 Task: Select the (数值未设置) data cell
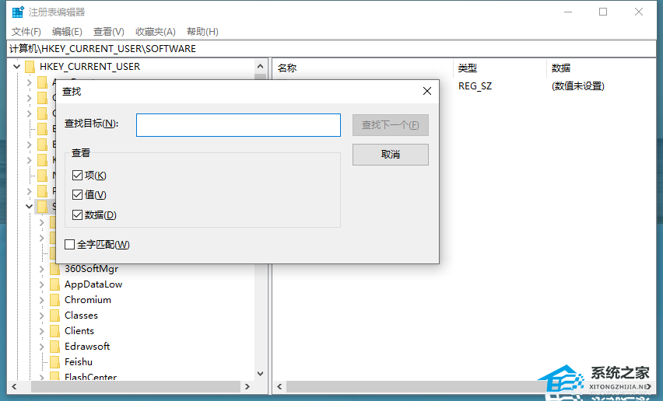[578, 86]
